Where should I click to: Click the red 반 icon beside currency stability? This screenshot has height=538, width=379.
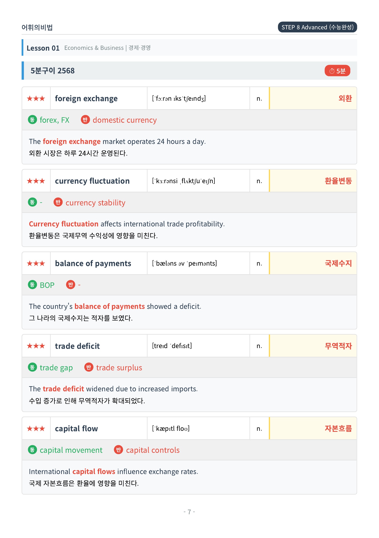click(58, 202)
